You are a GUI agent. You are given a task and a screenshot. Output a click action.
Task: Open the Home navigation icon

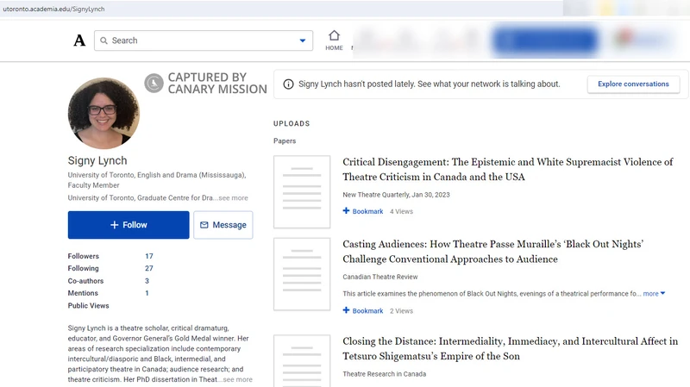[334, 36]
